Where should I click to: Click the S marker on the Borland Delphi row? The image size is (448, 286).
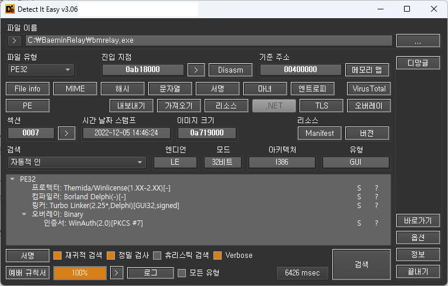click(359, 197)
